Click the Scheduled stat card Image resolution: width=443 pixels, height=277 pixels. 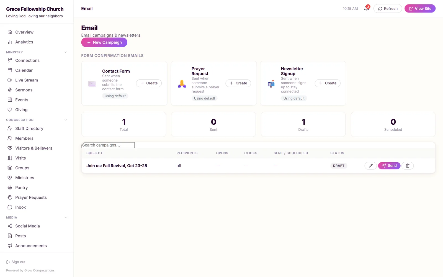coord(393,124)
